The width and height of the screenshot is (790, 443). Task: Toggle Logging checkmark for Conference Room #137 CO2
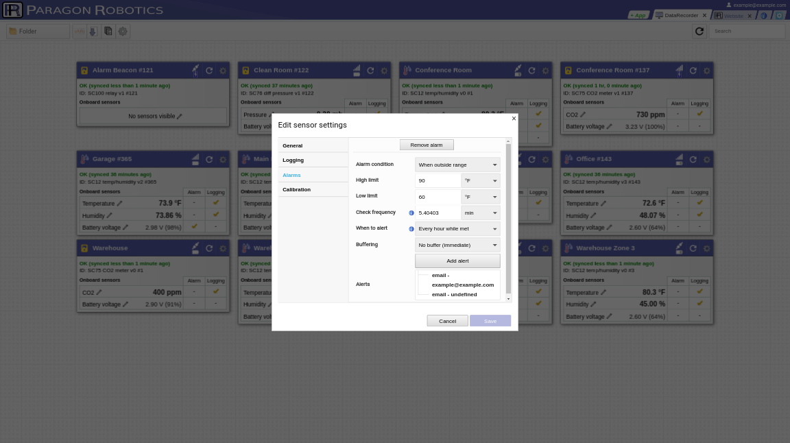click(x=699, y=113)
